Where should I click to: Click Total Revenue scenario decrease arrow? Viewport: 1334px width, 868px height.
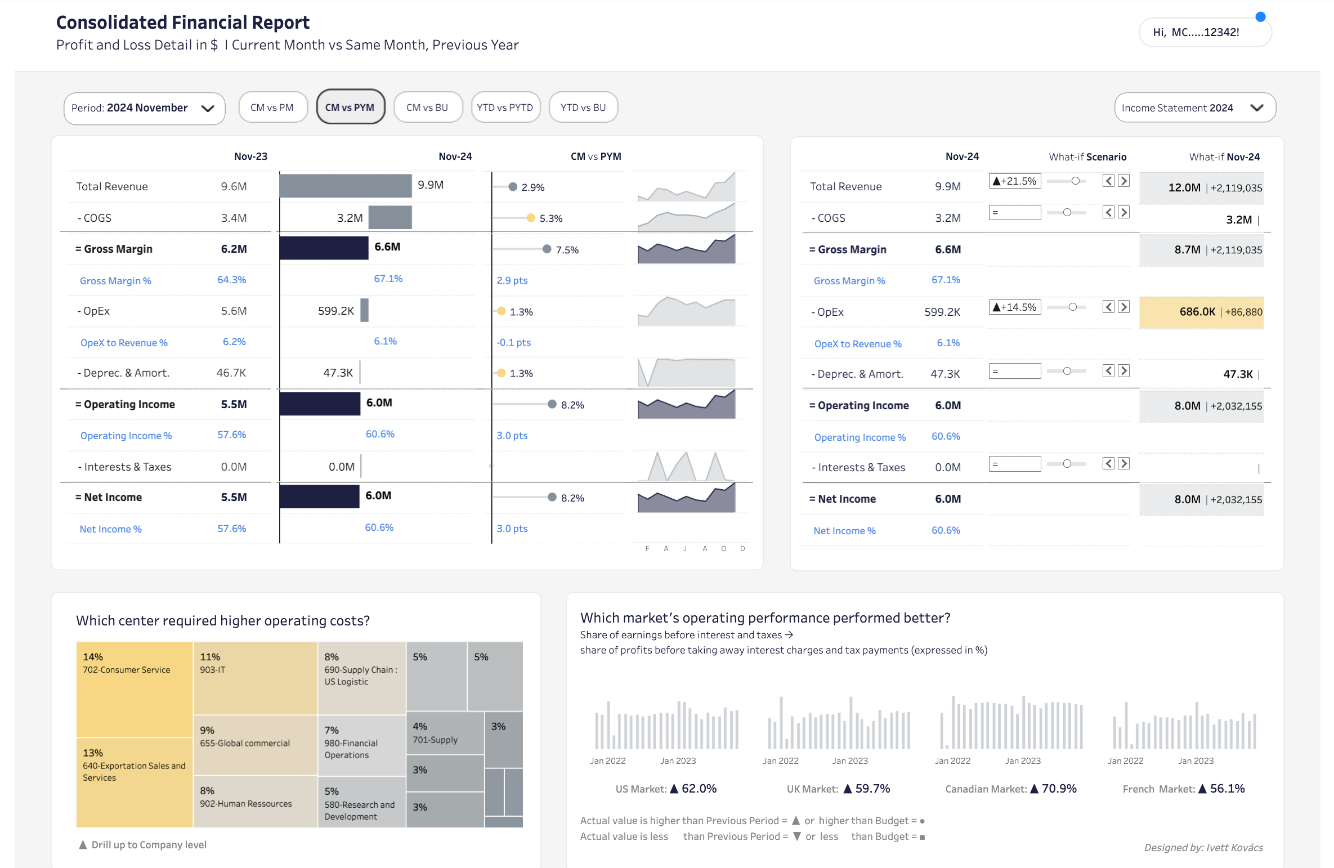tap(1108, 181)
